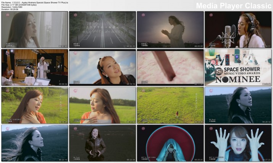The image size is (273, 163).
Task: Open the blue-toned profile frame at 00:20:32
Action: pos(238,105)
